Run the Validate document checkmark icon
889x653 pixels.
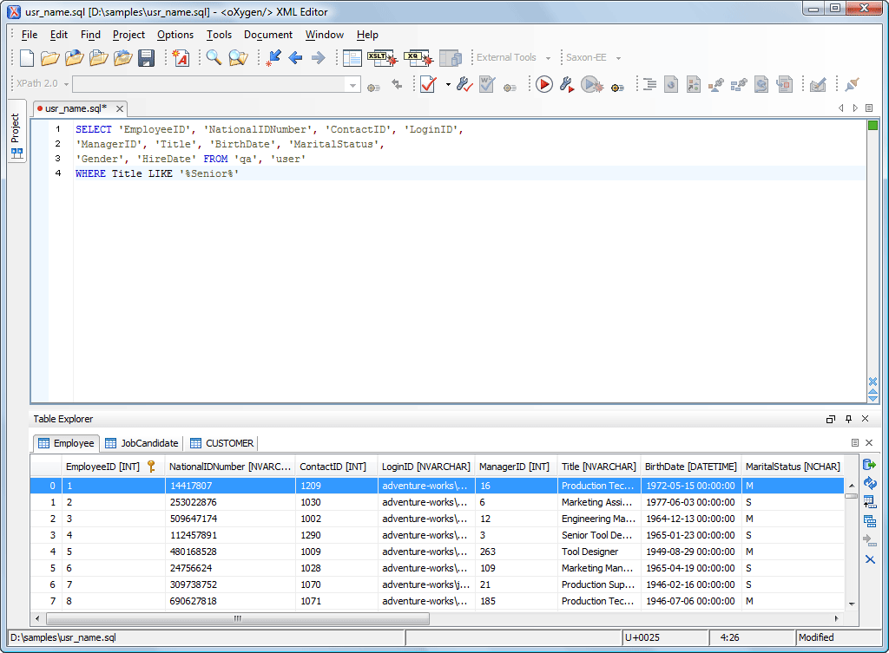point(428,84)
